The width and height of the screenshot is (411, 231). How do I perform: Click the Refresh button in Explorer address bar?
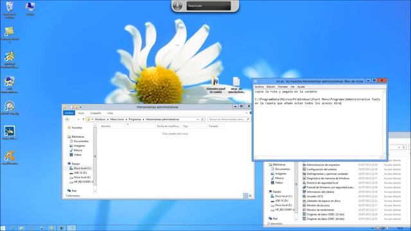point(202,119)
